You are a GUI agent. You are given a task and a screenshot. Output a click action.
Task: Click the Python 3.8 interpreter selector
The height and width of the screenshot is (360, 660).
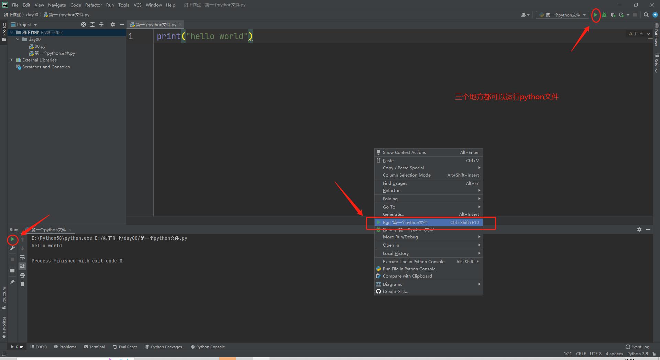point(637,353)
